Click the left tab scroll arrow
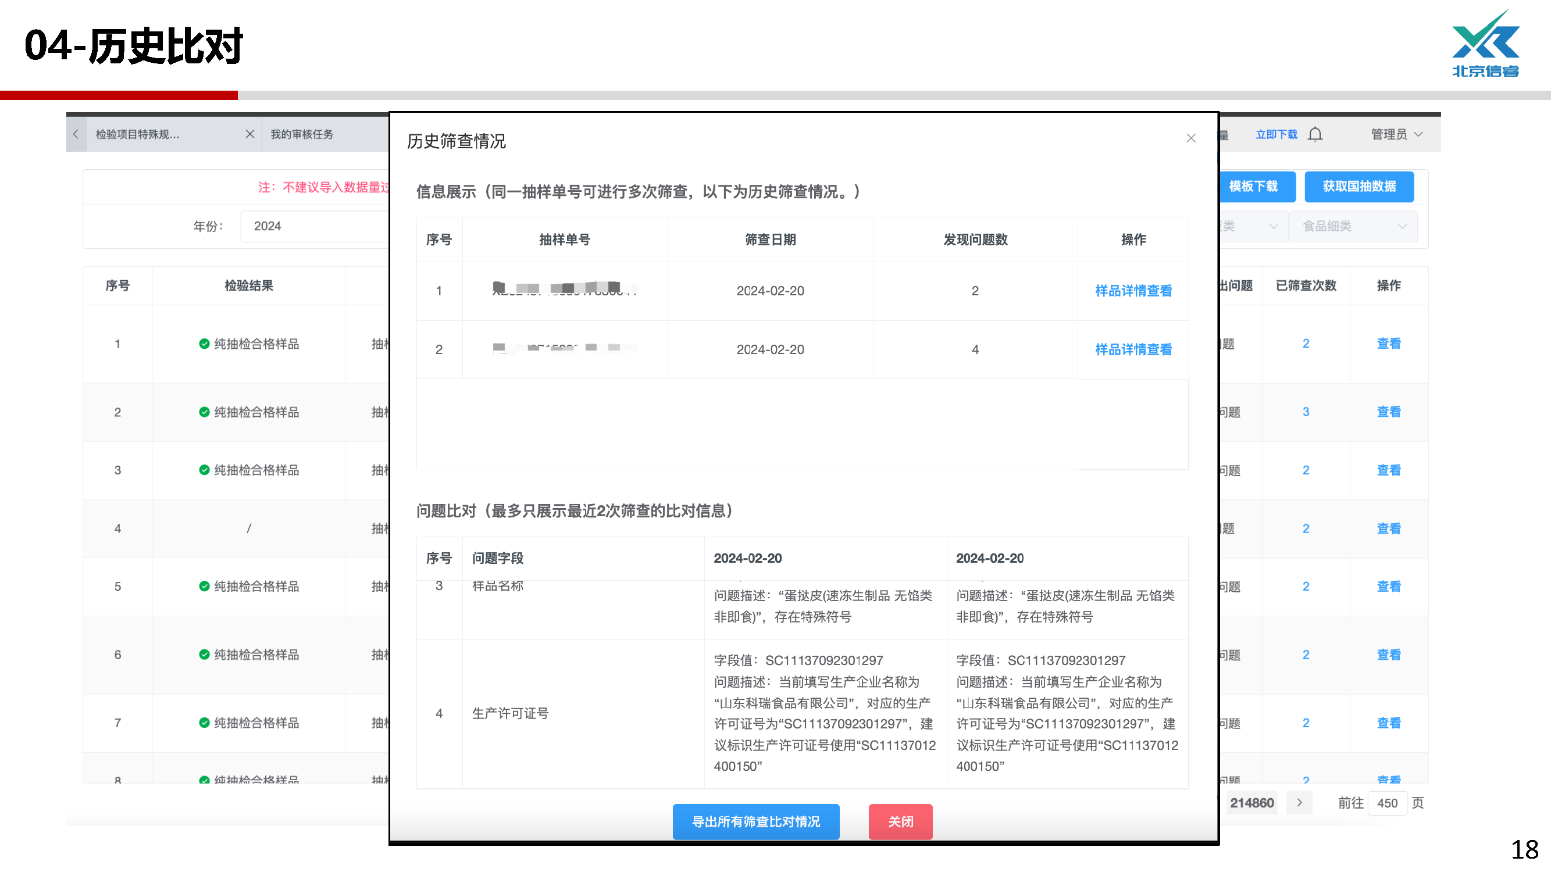The image size is (1551, 872). point(76,134)
